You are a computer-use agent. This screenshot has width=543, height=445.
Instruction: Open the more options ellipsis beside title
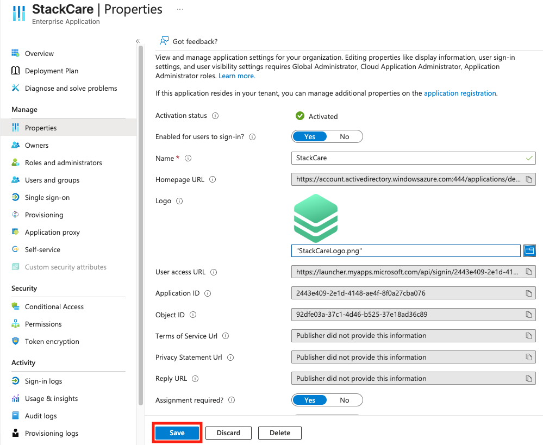click(x=180, y=9)
